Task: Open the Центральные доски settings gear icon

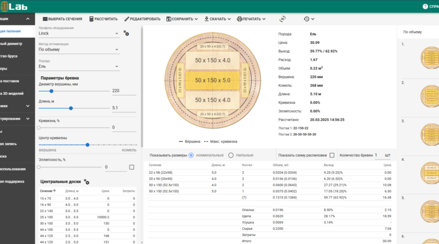Action: [87, 182]
